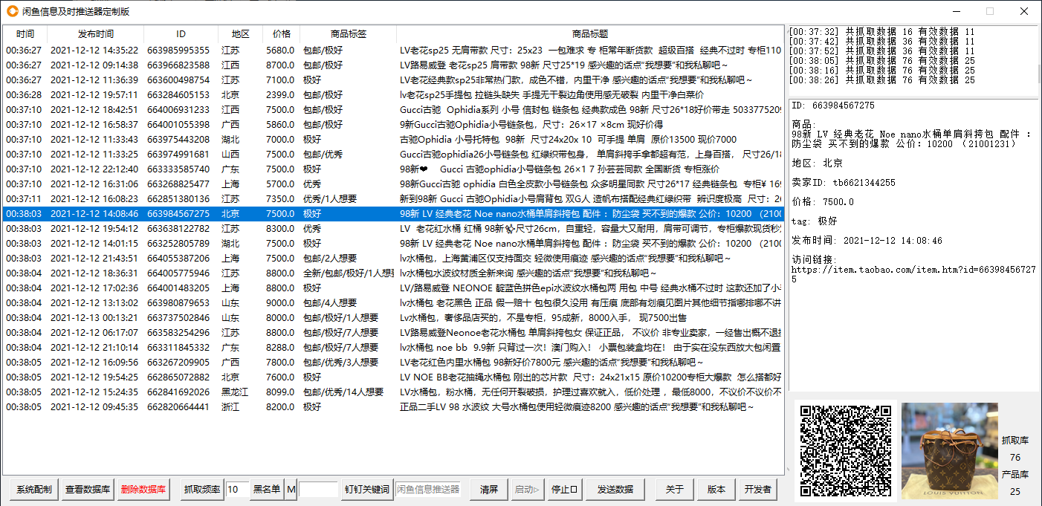This screenshot has height=506, width=1042.
Task: Click the 价格 column header
Action: [282, 34]
